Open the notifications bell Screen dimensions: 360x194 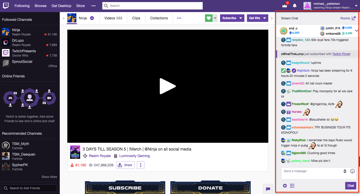[x=295, y=6]
